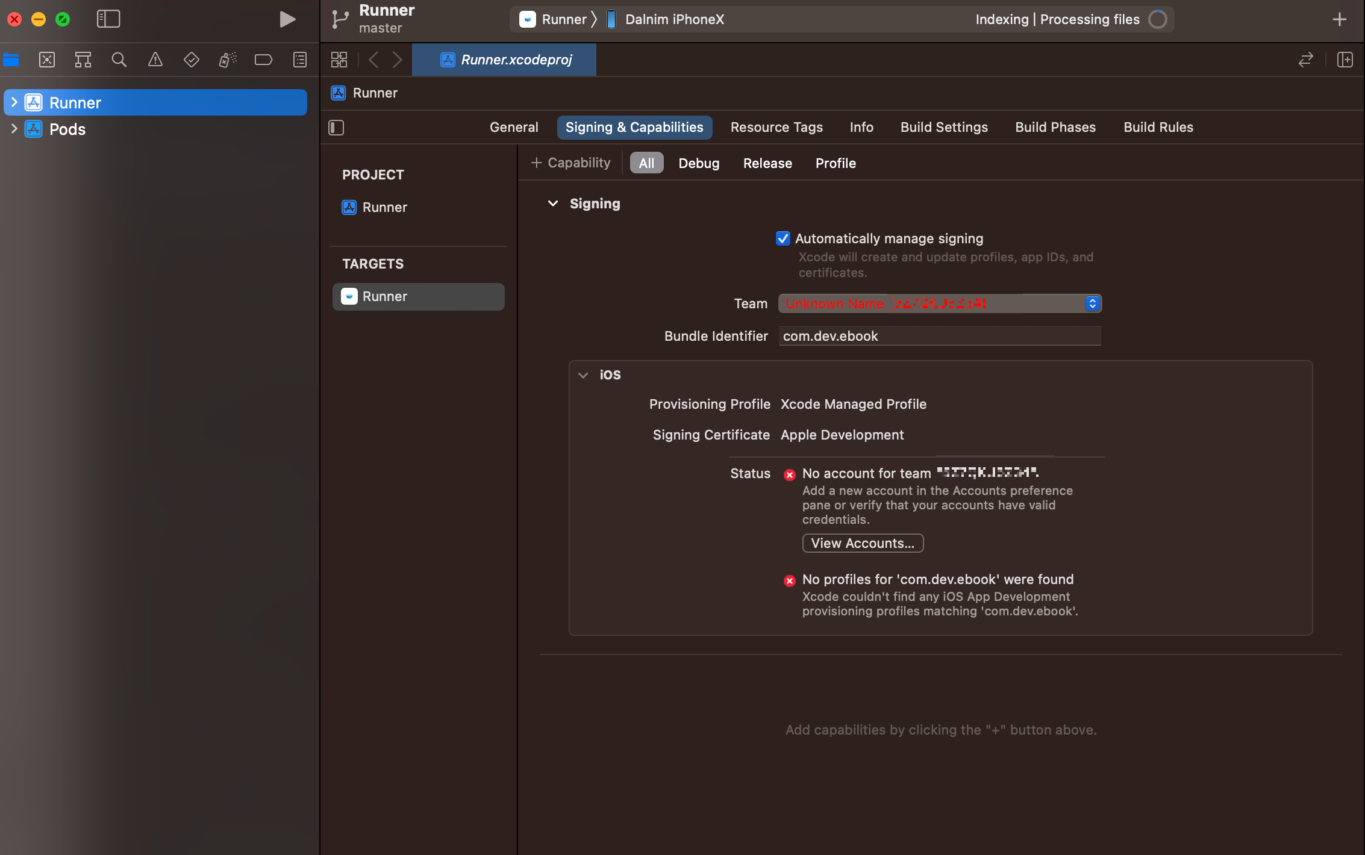The height and width of the screenshot is (855, 1365).
Task: Select the Debug configuration filter
Action: [x=699, y=163]
